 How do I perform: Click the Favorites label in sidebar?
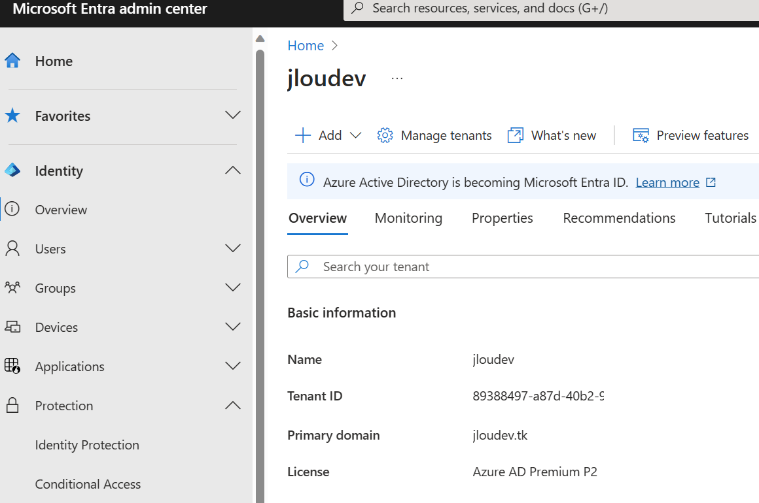(x=63, y=116)
